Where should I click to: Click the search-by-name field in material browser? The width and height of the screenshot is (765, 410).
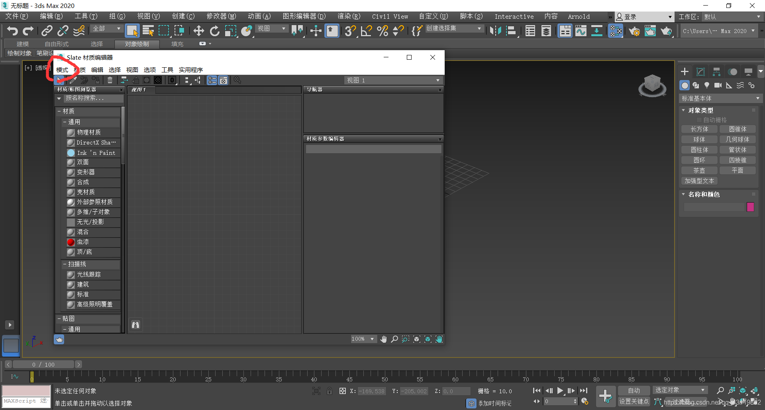(94, 98)
